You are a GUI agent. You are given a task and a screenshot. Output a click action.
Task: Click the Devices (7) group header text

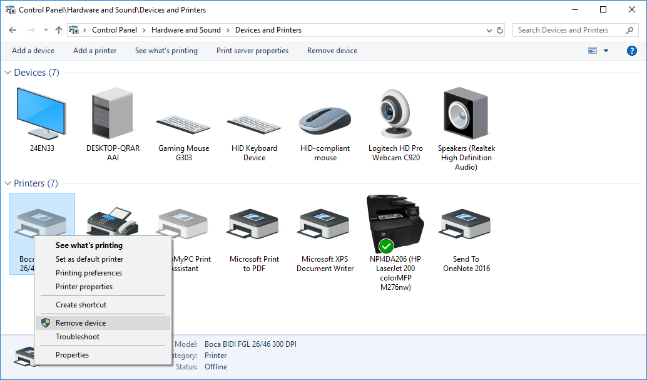[x=37, y=73]
